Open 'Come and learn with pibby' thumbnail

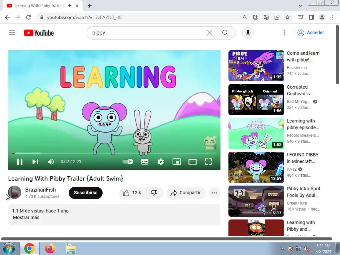[x=256, y=66]
